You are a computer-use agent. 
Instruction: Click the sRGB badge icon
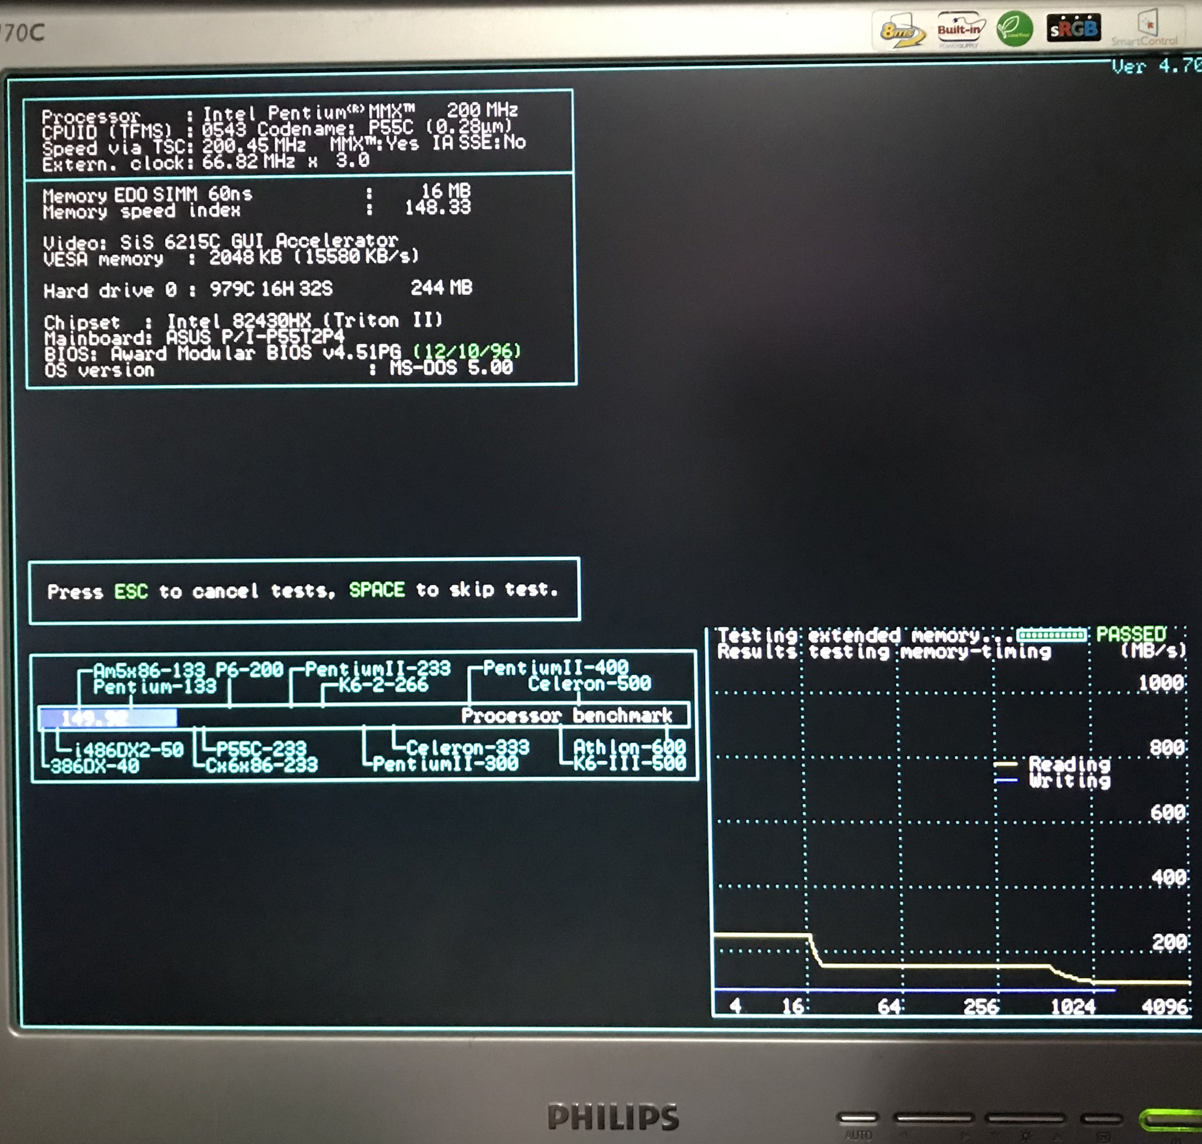coord(1073,27)
